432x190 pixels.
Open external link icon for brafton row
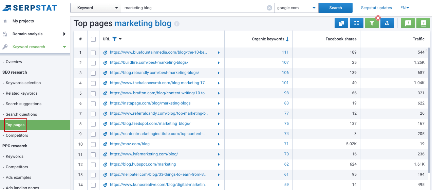(x=105, y=93)
